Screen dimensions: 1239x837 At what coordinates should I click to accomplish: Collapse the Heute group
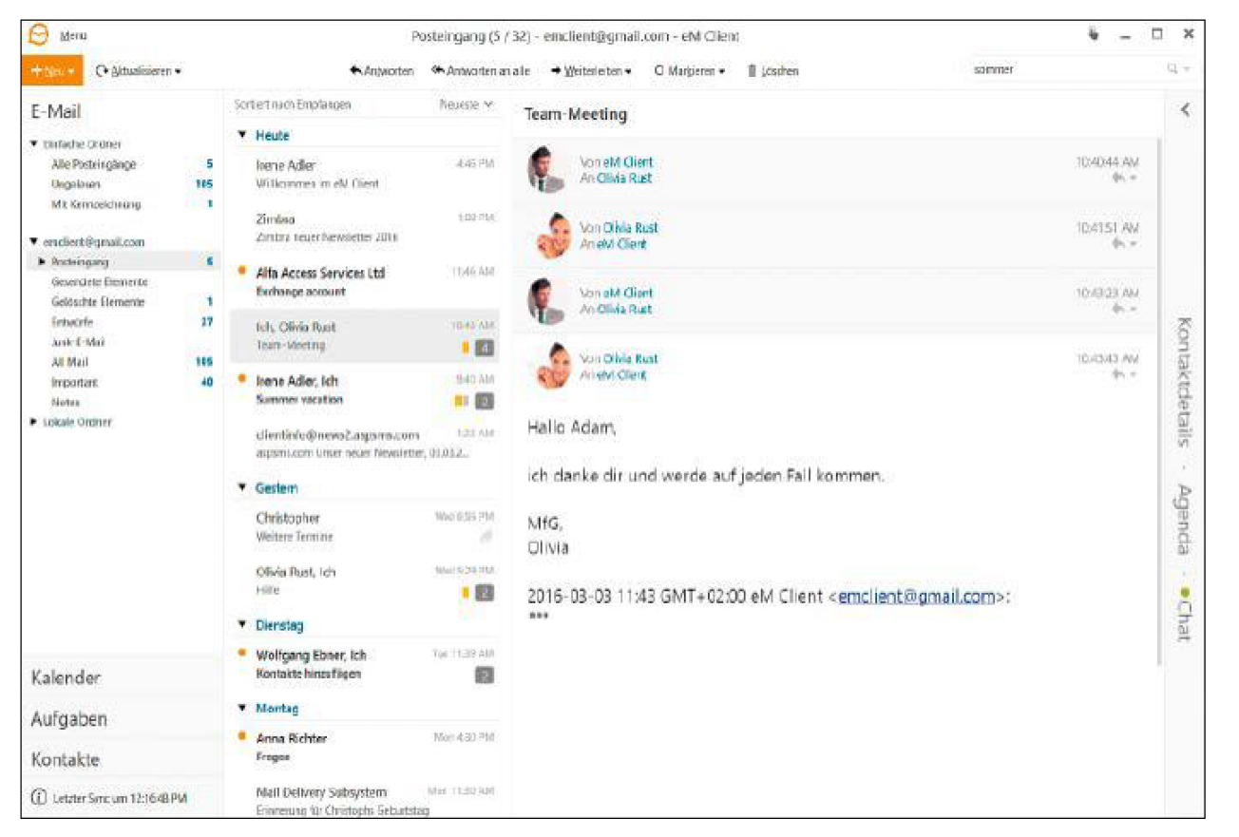[x=242, y=136]
